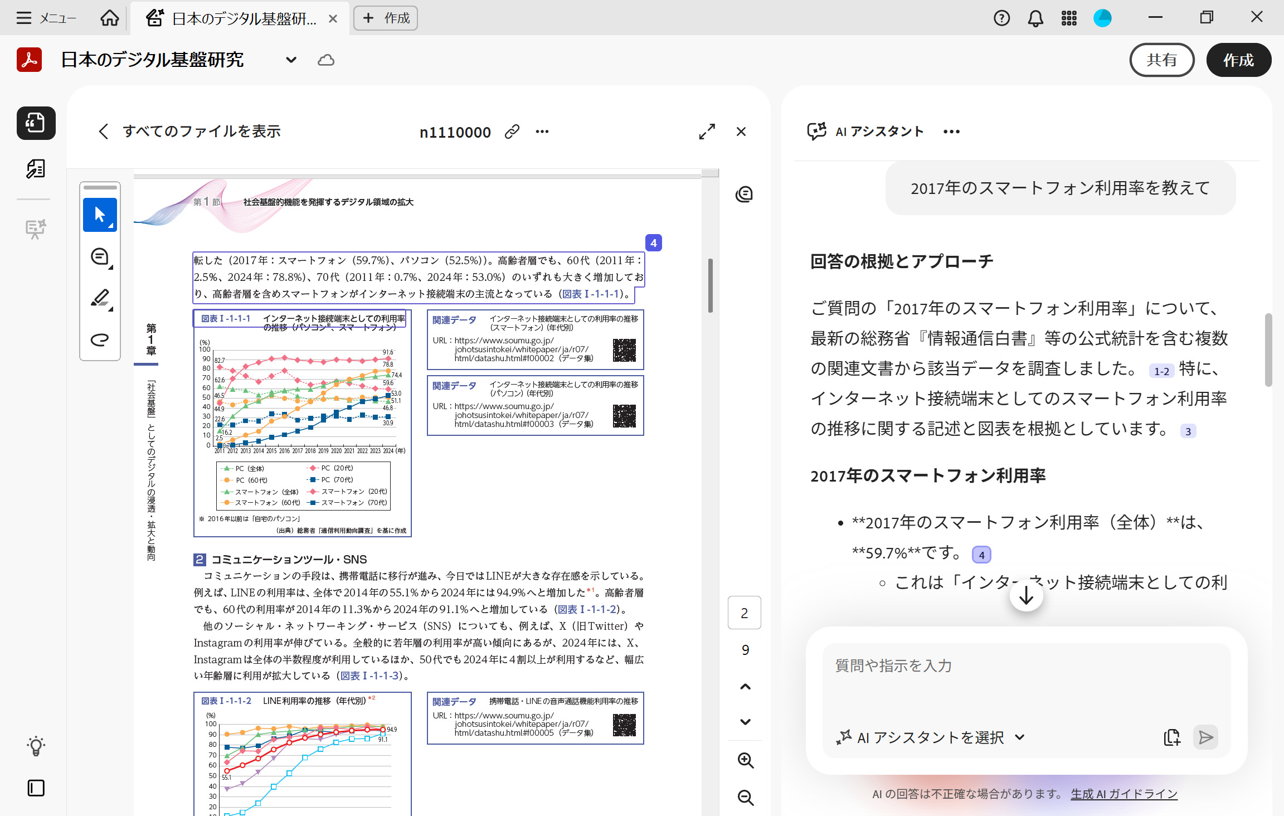Select the arrow selection tool
This screenshot has height=816, width=1284.
[x=100, y=215]
